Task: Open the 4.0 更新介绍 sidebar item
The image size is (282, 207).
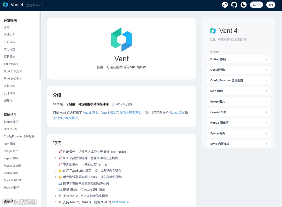Action: tap(11, 64)
